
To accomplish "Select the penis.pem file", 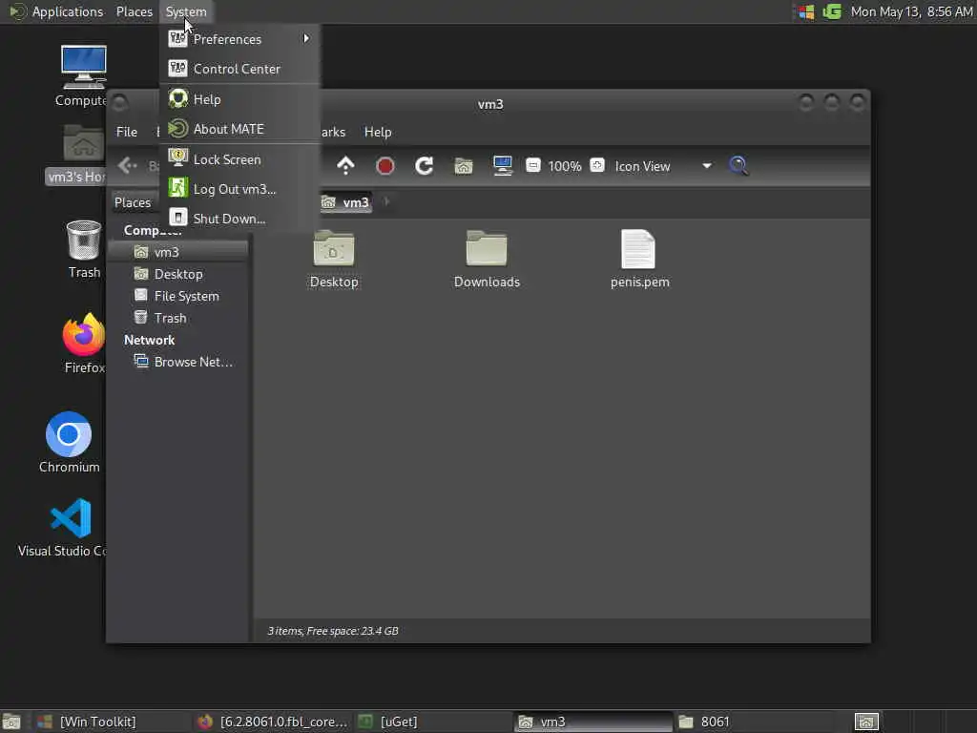I will [x=639, y=259].
